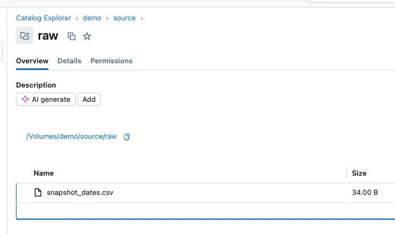Open the Permissions tab
The height and width of the screenshot is (234, 395).
[111, 61]
